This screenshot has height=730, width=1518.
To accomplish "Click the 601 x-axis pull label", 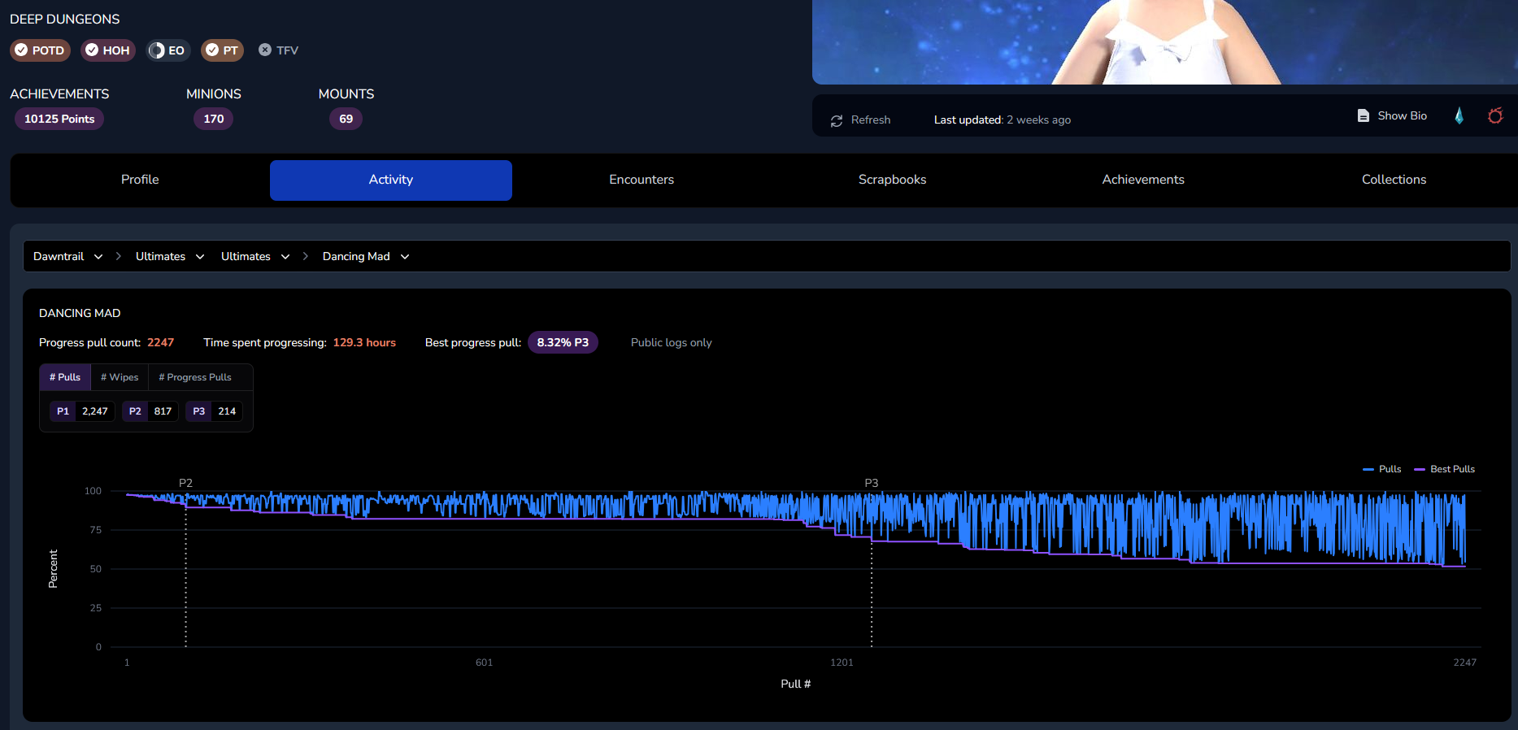I will coord(485,663).
